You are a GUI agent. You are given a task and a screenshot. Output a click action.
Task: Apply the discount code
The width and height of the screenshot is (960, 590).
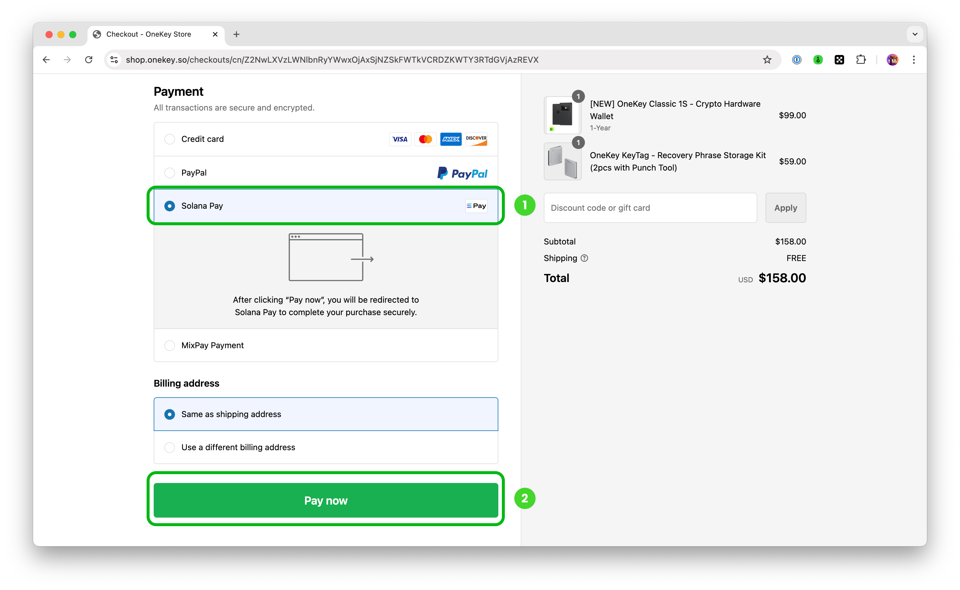(x=785, y=208)
